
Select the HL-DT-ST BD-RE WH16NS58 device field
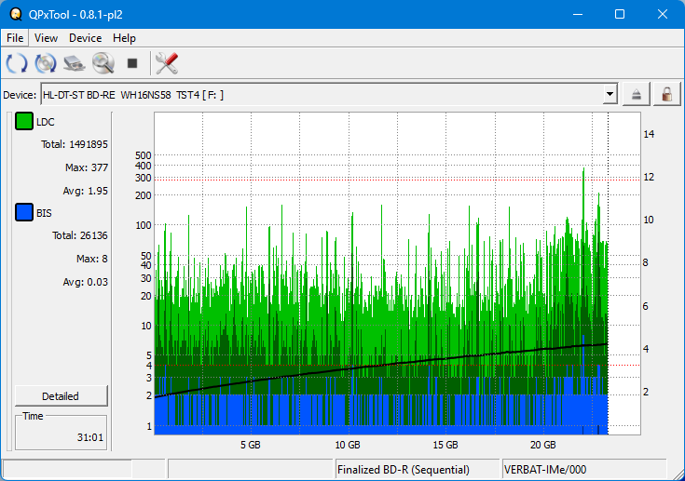click(328, 94)
